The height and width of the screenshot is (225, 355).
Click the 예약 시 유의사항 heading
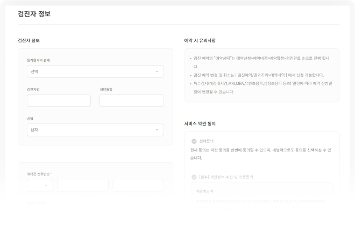200,40
